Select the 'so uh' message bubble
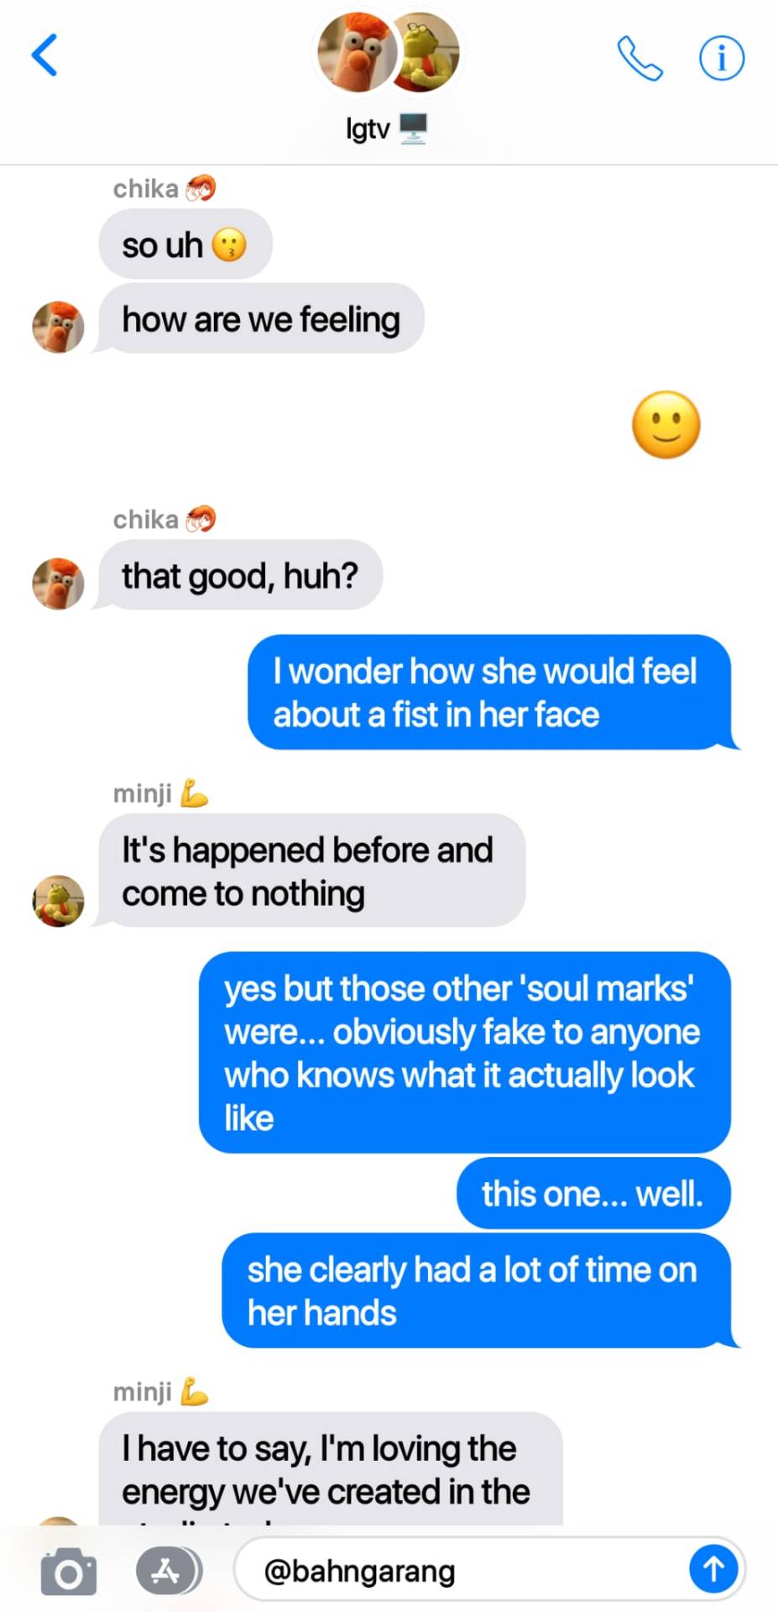Image resolution: width=778 pixels, height=1612 pixels. [x=185, y=244]
